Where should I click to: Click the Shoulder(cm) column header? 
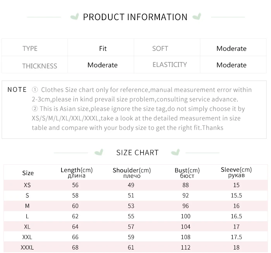pos(132,173)
